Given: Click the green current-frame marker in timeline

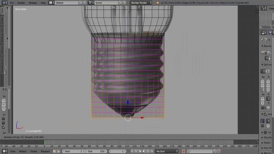Looking at the screenshot, I should pos(45,142).
